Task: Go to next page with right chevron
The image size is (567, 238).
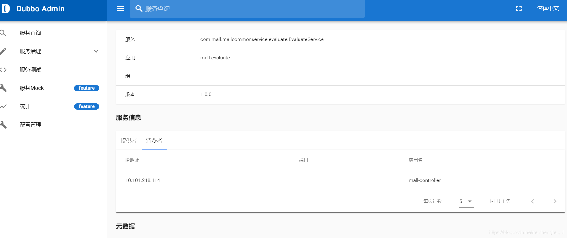Action: tap(555, 201)
